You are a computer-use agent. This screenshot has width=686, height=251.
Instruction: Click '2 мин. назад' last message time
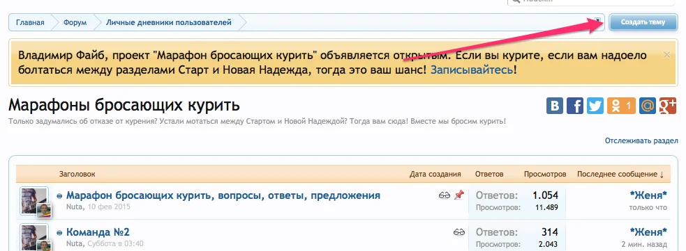pos(644,244)
